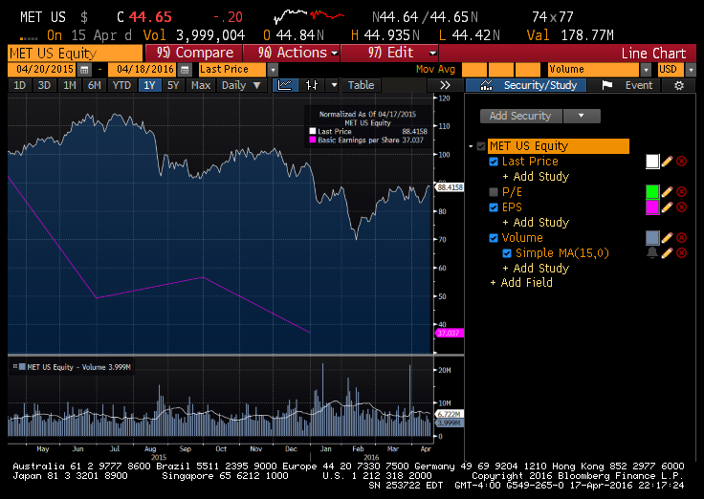Uncheck the Volume checkbox
This screenshot has width=704, height=499.
494,238
